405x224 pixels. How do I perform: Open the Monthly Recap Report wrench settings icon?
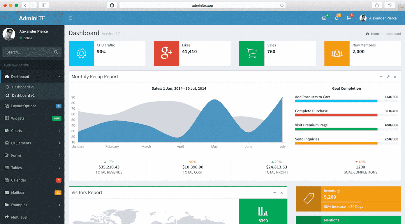point(388,77)
